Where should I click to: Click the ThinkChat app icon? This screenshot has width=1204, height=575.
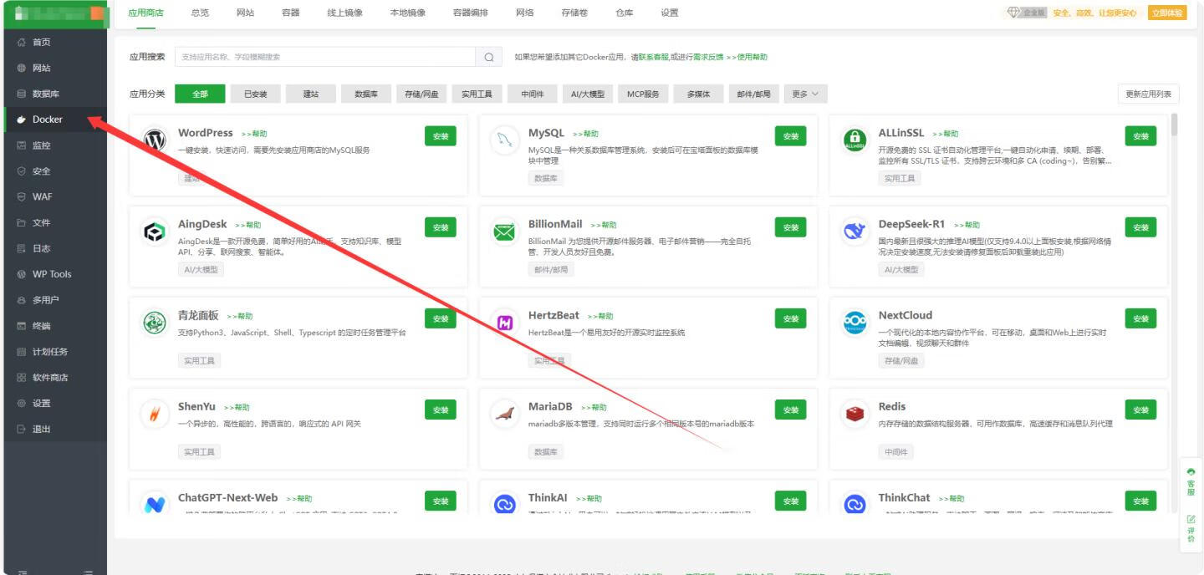click(x=855, y=504)
